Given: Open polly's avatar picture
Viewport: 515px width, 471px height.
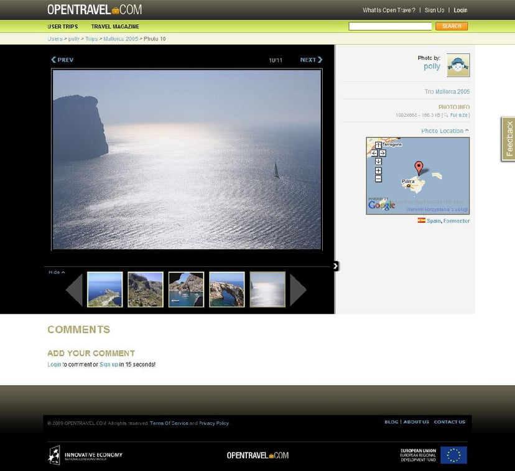Looking at the screenshot, I should point(458,65).
